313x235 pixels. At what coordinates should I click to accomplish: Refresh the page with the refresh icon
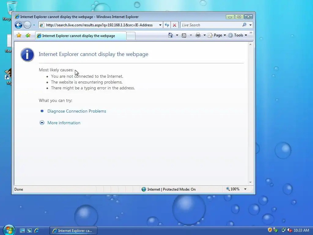click(167, 25)
